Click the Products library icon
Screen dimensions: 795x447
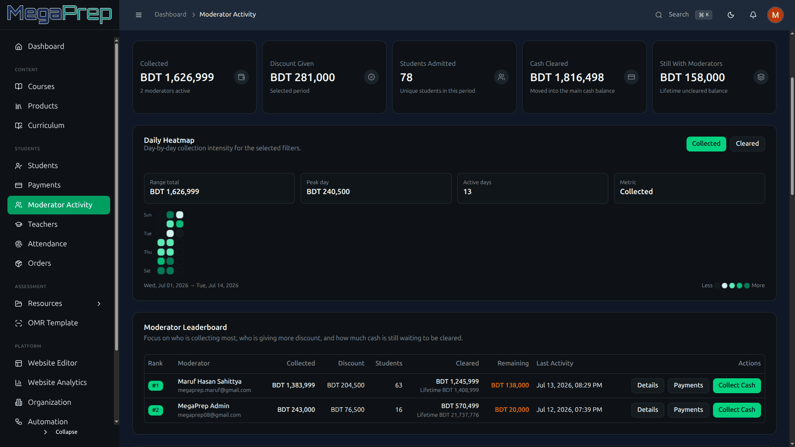[x=19, y=106]
